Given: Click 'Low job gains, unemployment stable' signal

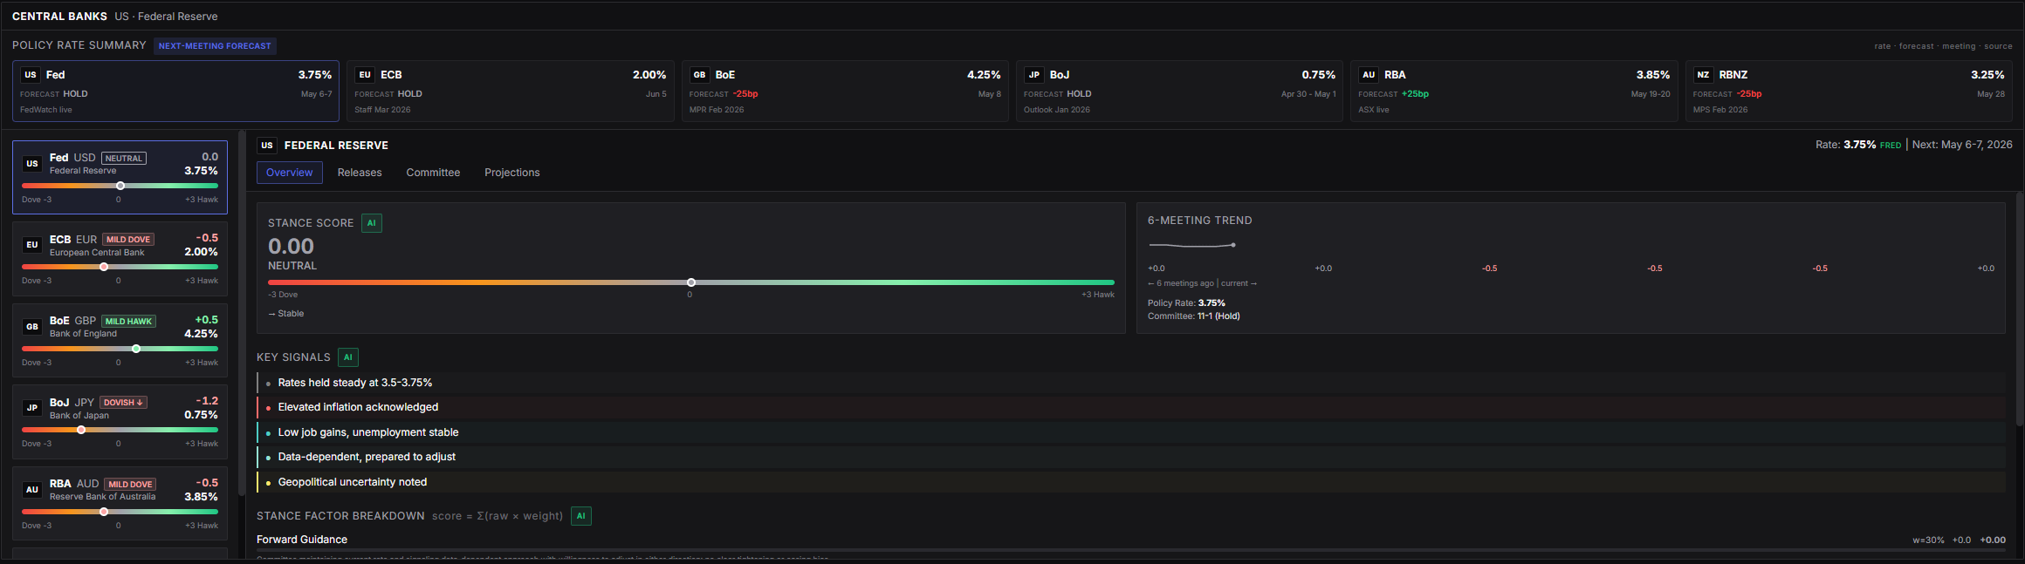Looking at the screenshot, I should 1131,432.
